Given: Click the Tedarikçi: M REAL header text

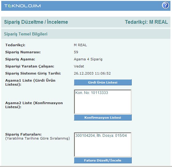Looking at the screenshot, I should click(x=146, y=22).
